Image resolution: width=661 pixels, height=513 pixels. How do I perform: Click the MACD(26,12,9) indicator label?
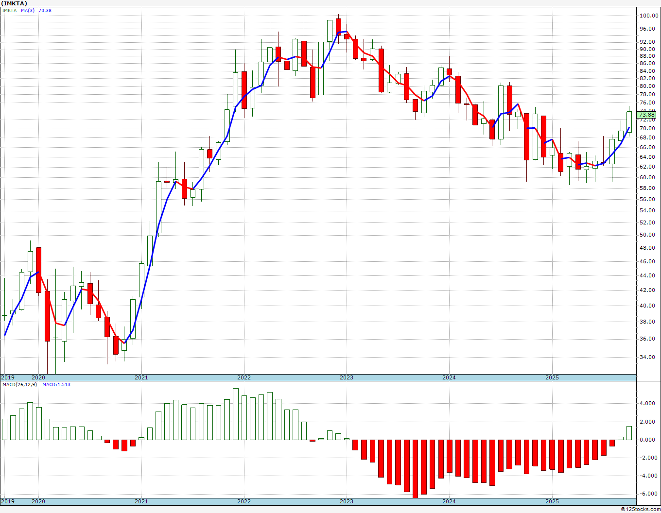19,384
